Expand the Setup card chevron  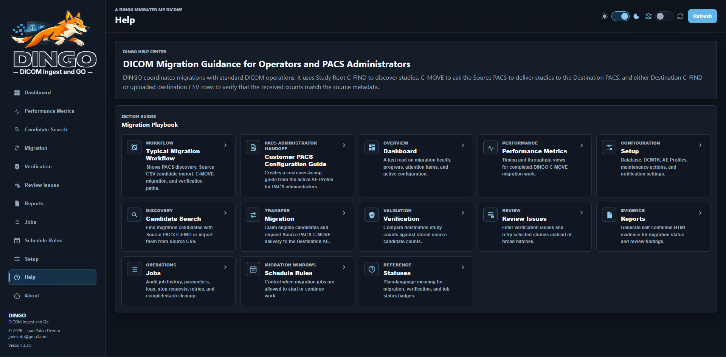point(700,145)
